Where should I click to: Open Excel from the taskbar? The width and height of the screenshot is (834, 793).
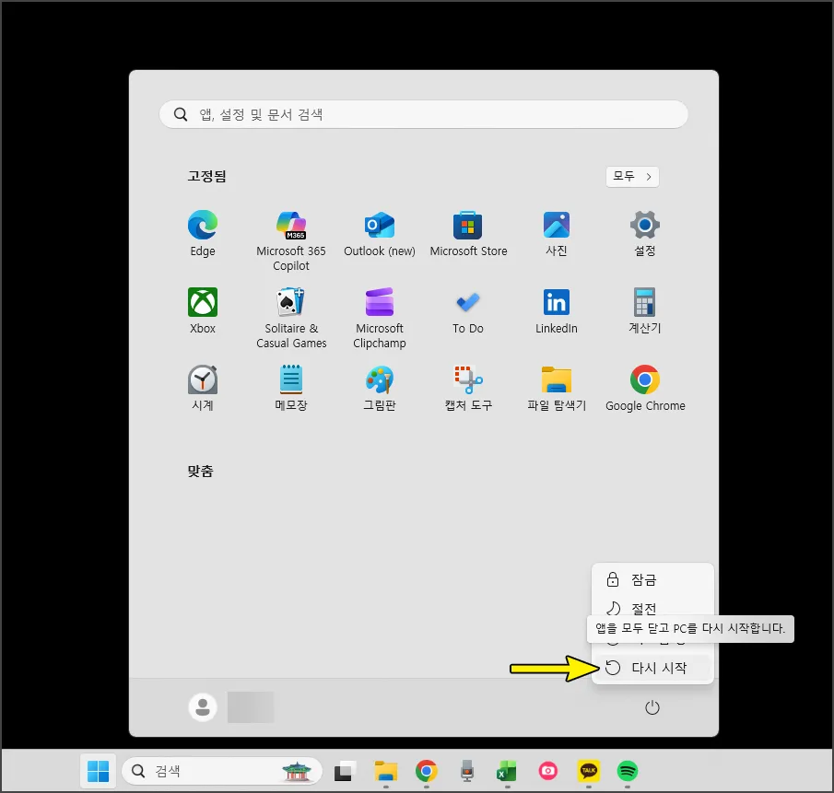coord(507,771)
